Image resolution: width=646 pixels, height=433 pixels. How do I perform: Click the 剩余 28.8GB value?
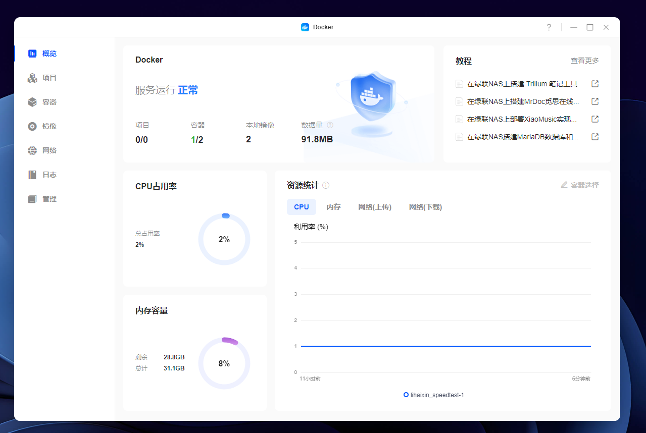(x=174, y=357)
